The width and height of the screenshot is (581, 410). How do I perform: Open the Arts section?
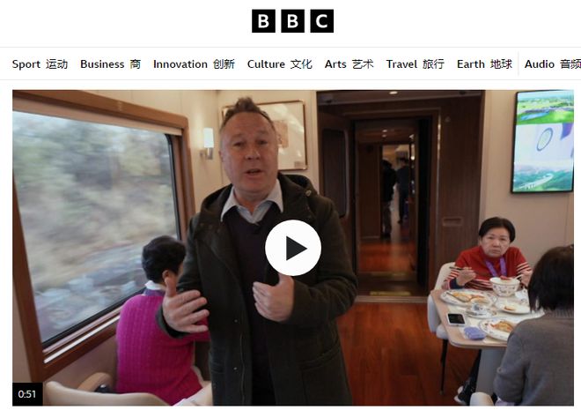click(349, 64)
